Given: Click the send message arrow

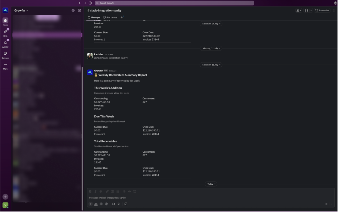Looking at the screenshot, I should pos(327,204).
